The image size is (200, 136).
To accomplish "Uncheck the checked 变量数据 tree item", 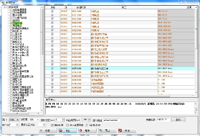I will [x=11, y=23].
